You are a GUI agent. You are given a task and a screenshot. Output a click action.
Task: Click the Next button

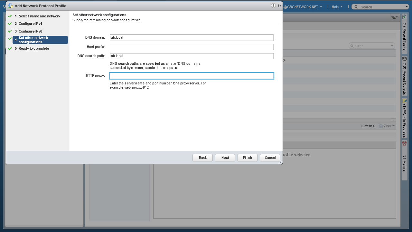225,158
